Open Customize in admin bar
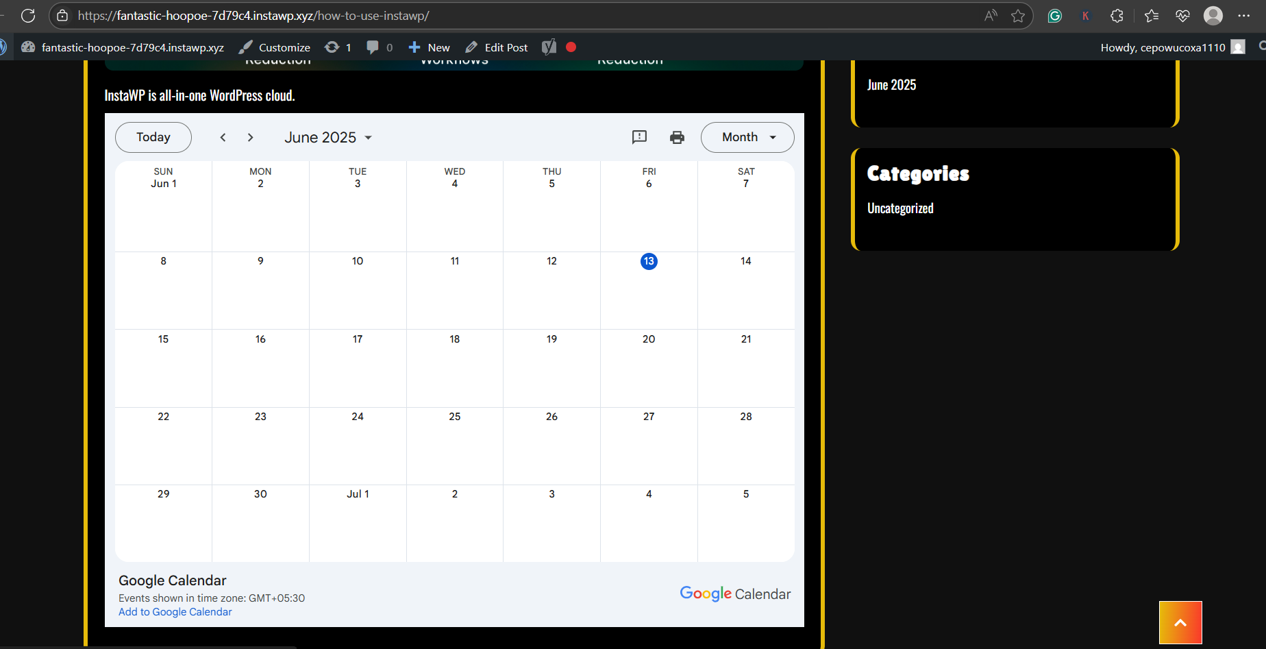Screen dimensions: 1266x649 pyautogui.click(x=275, y=47)
